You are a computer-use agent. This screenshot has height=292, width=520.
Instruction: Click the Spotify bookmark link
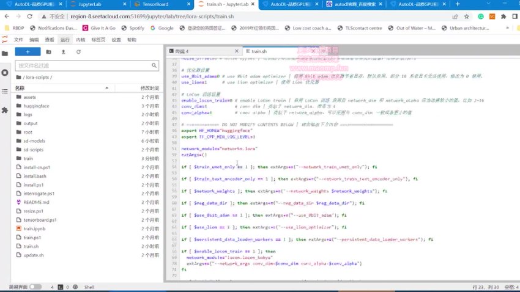[x=136, y=28]
